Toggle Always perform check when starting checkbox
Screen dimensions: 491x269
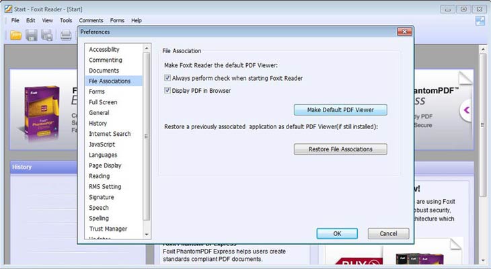coord(167,77)
